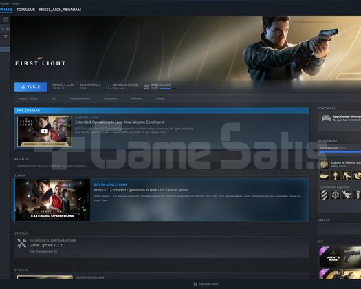Open the DLC link under install bar
The width and height of the screenshot is (361, 289).
tap(54, 98)
